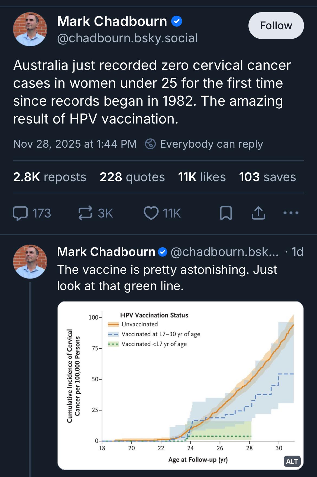Tap the share upload icon

[x=258, y=213]
